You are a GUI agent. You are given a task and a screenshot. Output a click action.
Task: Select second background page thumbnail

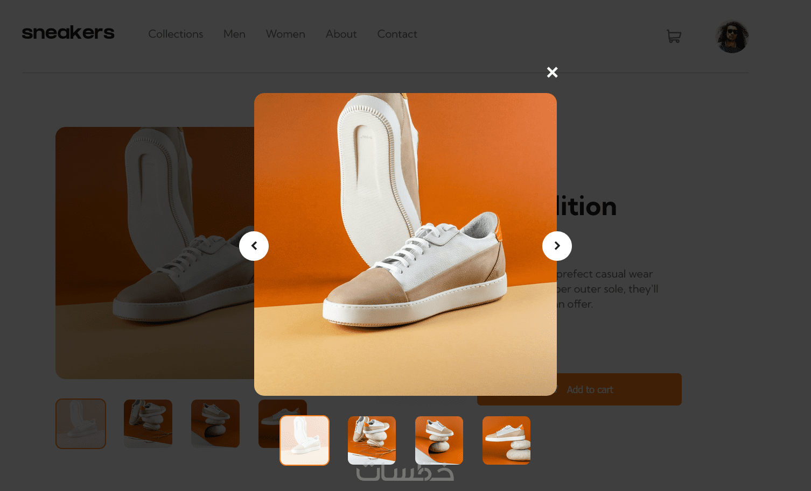click(148, 424)
